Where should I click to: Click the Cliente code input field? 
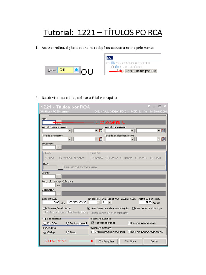pos(49,176)
